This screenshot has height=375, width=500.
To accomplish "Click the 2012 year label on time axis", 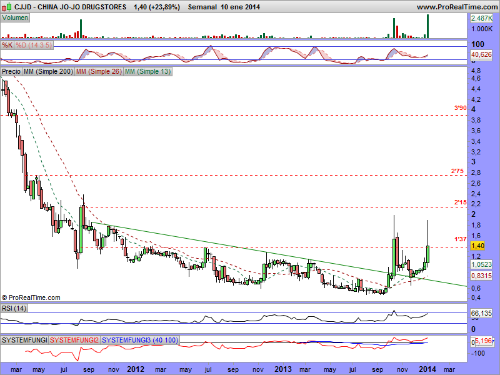I will 136,369.
